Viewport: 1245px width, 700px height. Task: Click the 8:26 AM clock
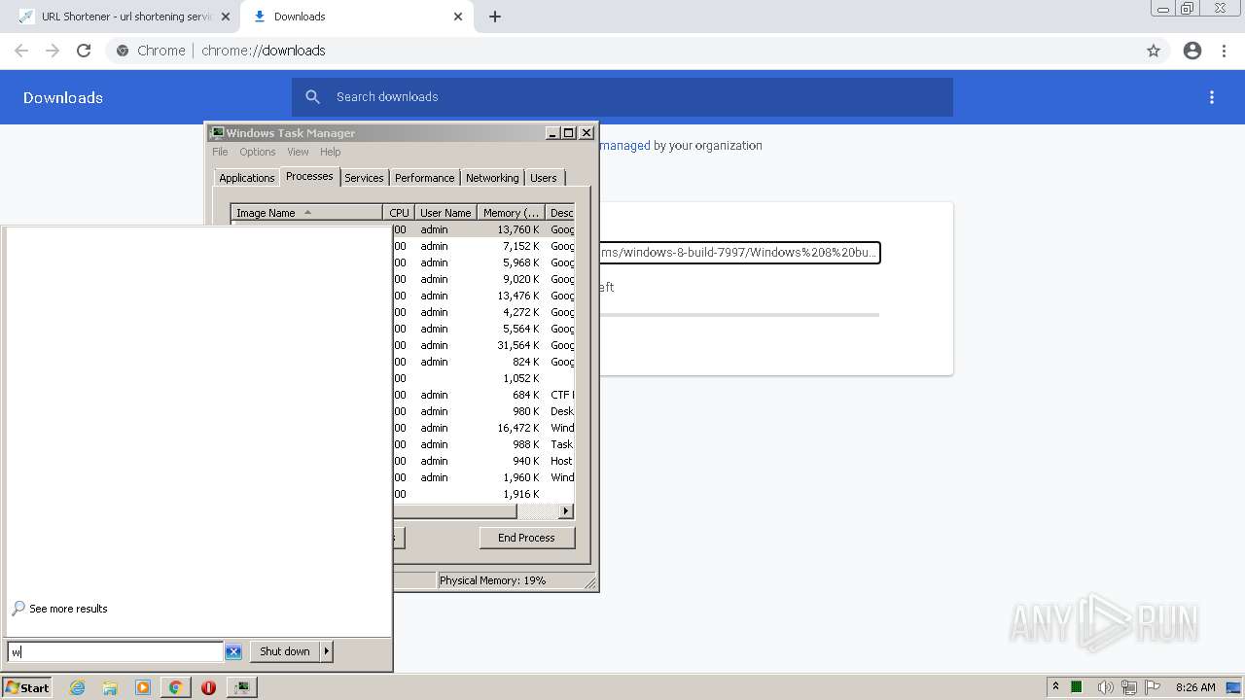[x=1195, y=687]
